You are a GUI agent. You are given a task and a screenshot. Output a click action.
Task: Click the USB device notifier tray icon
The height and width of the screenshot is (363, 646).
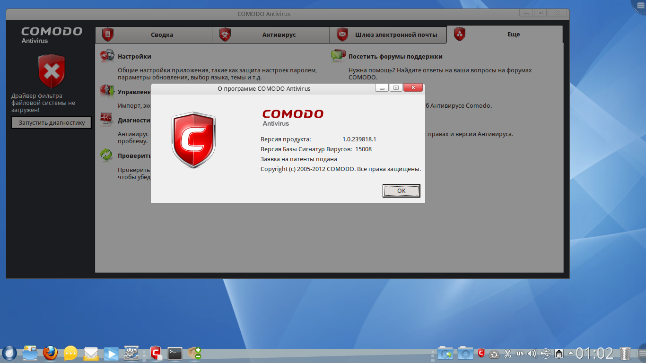(545, 353)
